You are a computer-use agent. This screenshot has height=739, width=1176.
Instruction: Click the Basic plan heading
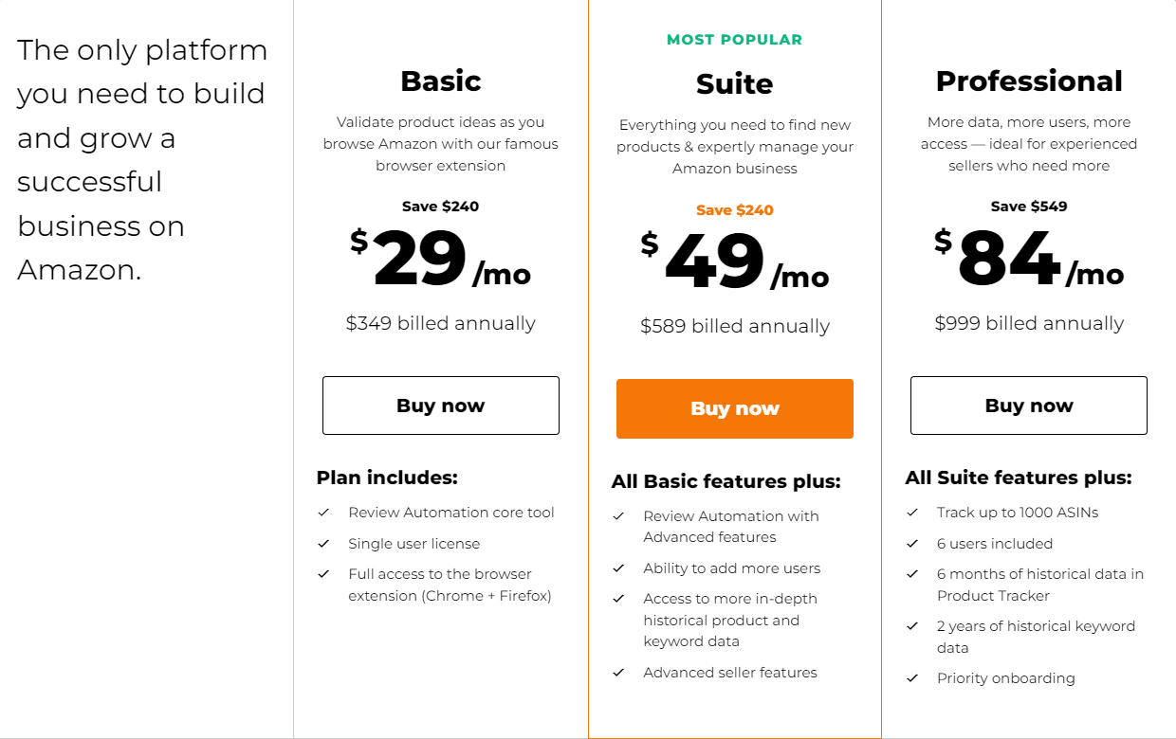point(440,81)
